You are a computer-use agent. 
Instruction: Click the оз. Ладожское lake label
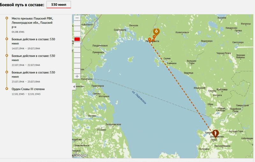click(139, 97)
